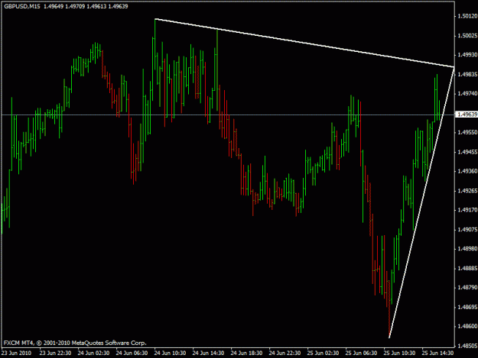Click the 25 Jun 02:30 time label
The height and width of the screenshot is (358, 478).
tap(323, 353)
